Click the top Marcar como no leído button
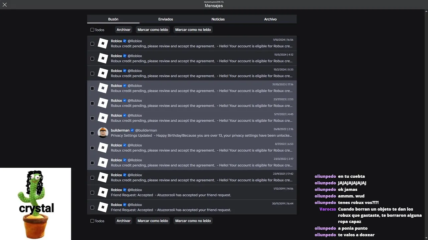Viewport: 428px width, 240px height. (x=193, y=30)
